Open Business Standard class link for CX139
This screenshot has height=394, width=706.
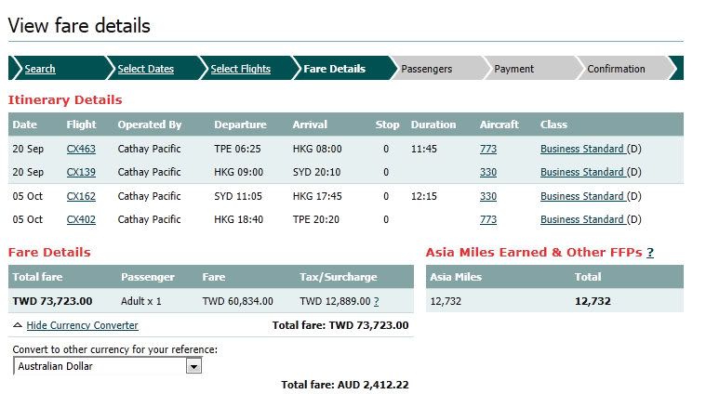pos(582,172)
